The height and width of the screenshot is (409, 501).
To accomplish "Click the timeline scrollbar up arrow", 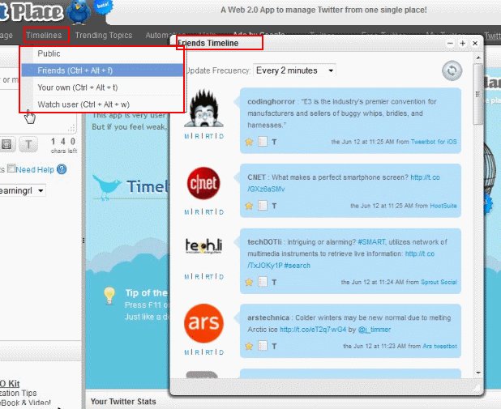I will tap(478, 58).
